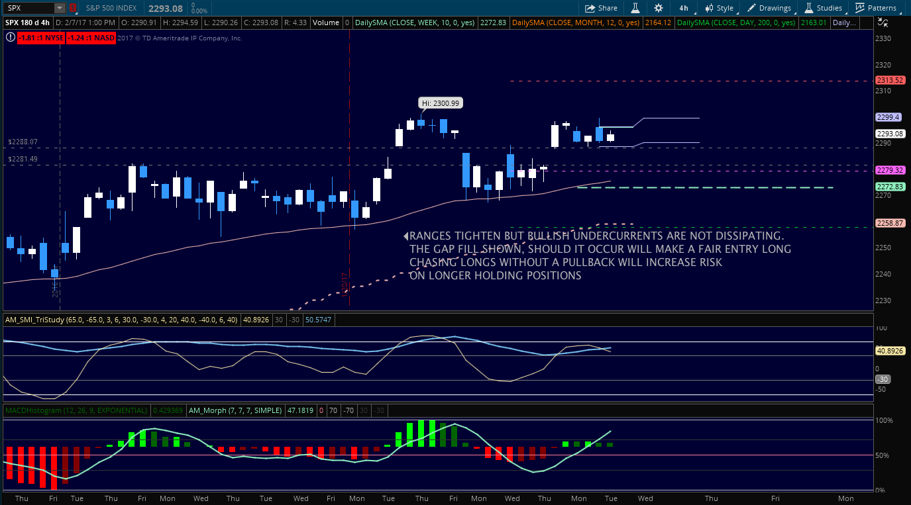Click the 47.1819 AM_Morph value
This screenshot has width=911, height=505.
pyautogui.click(x=301, y=410)
